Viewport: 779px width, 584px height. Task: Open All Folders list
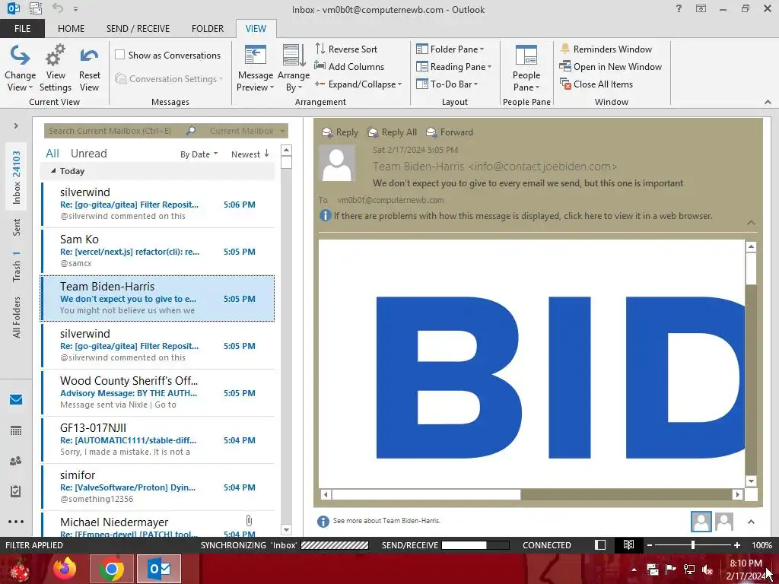coord(17,317)
